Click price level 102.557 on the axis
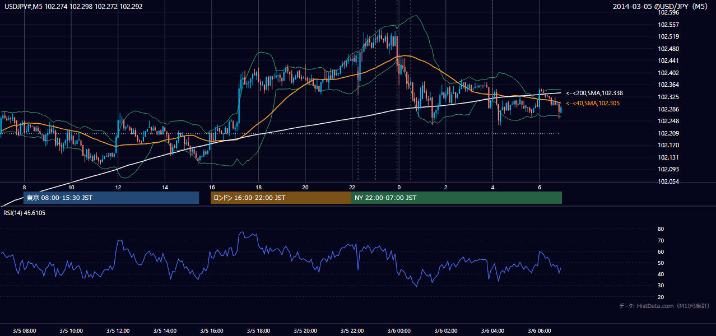 tap(667, 25)
